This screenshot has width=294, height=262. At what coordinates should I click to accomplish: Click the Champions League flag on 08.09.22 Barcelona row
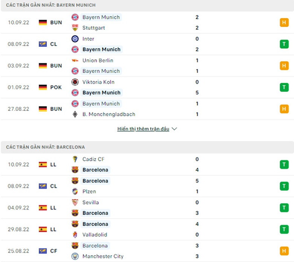tap(43, 186)
